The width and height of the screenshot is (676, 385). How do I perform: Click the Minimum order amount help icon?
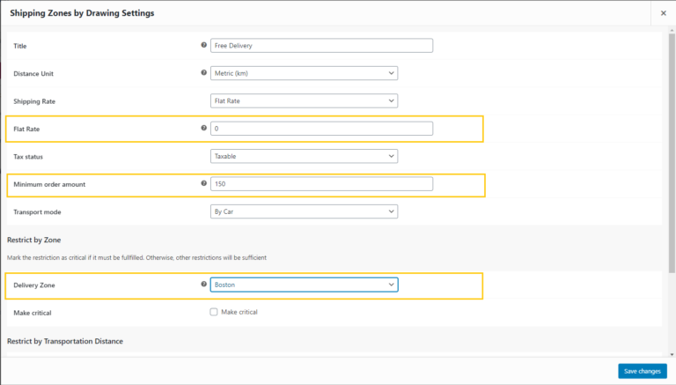204,183
